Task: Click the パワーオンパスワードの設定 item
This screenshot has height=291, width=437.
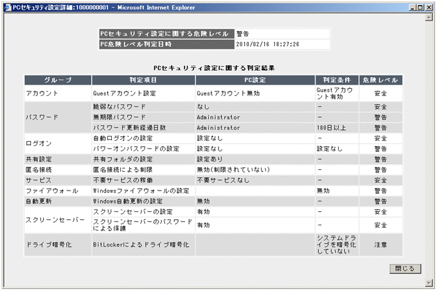Action: (143, 149)
